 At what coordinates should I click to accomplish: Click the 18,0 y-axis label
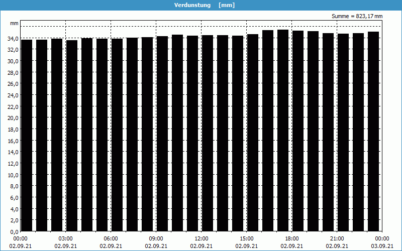point(13,129)
